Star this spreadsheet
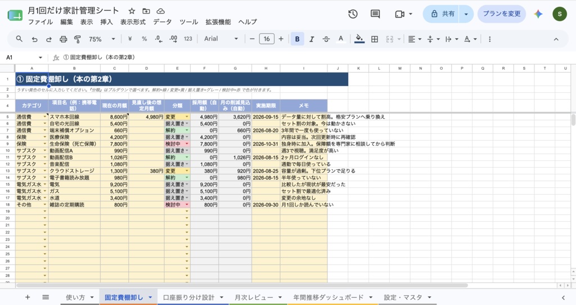 tap(132, 11)
